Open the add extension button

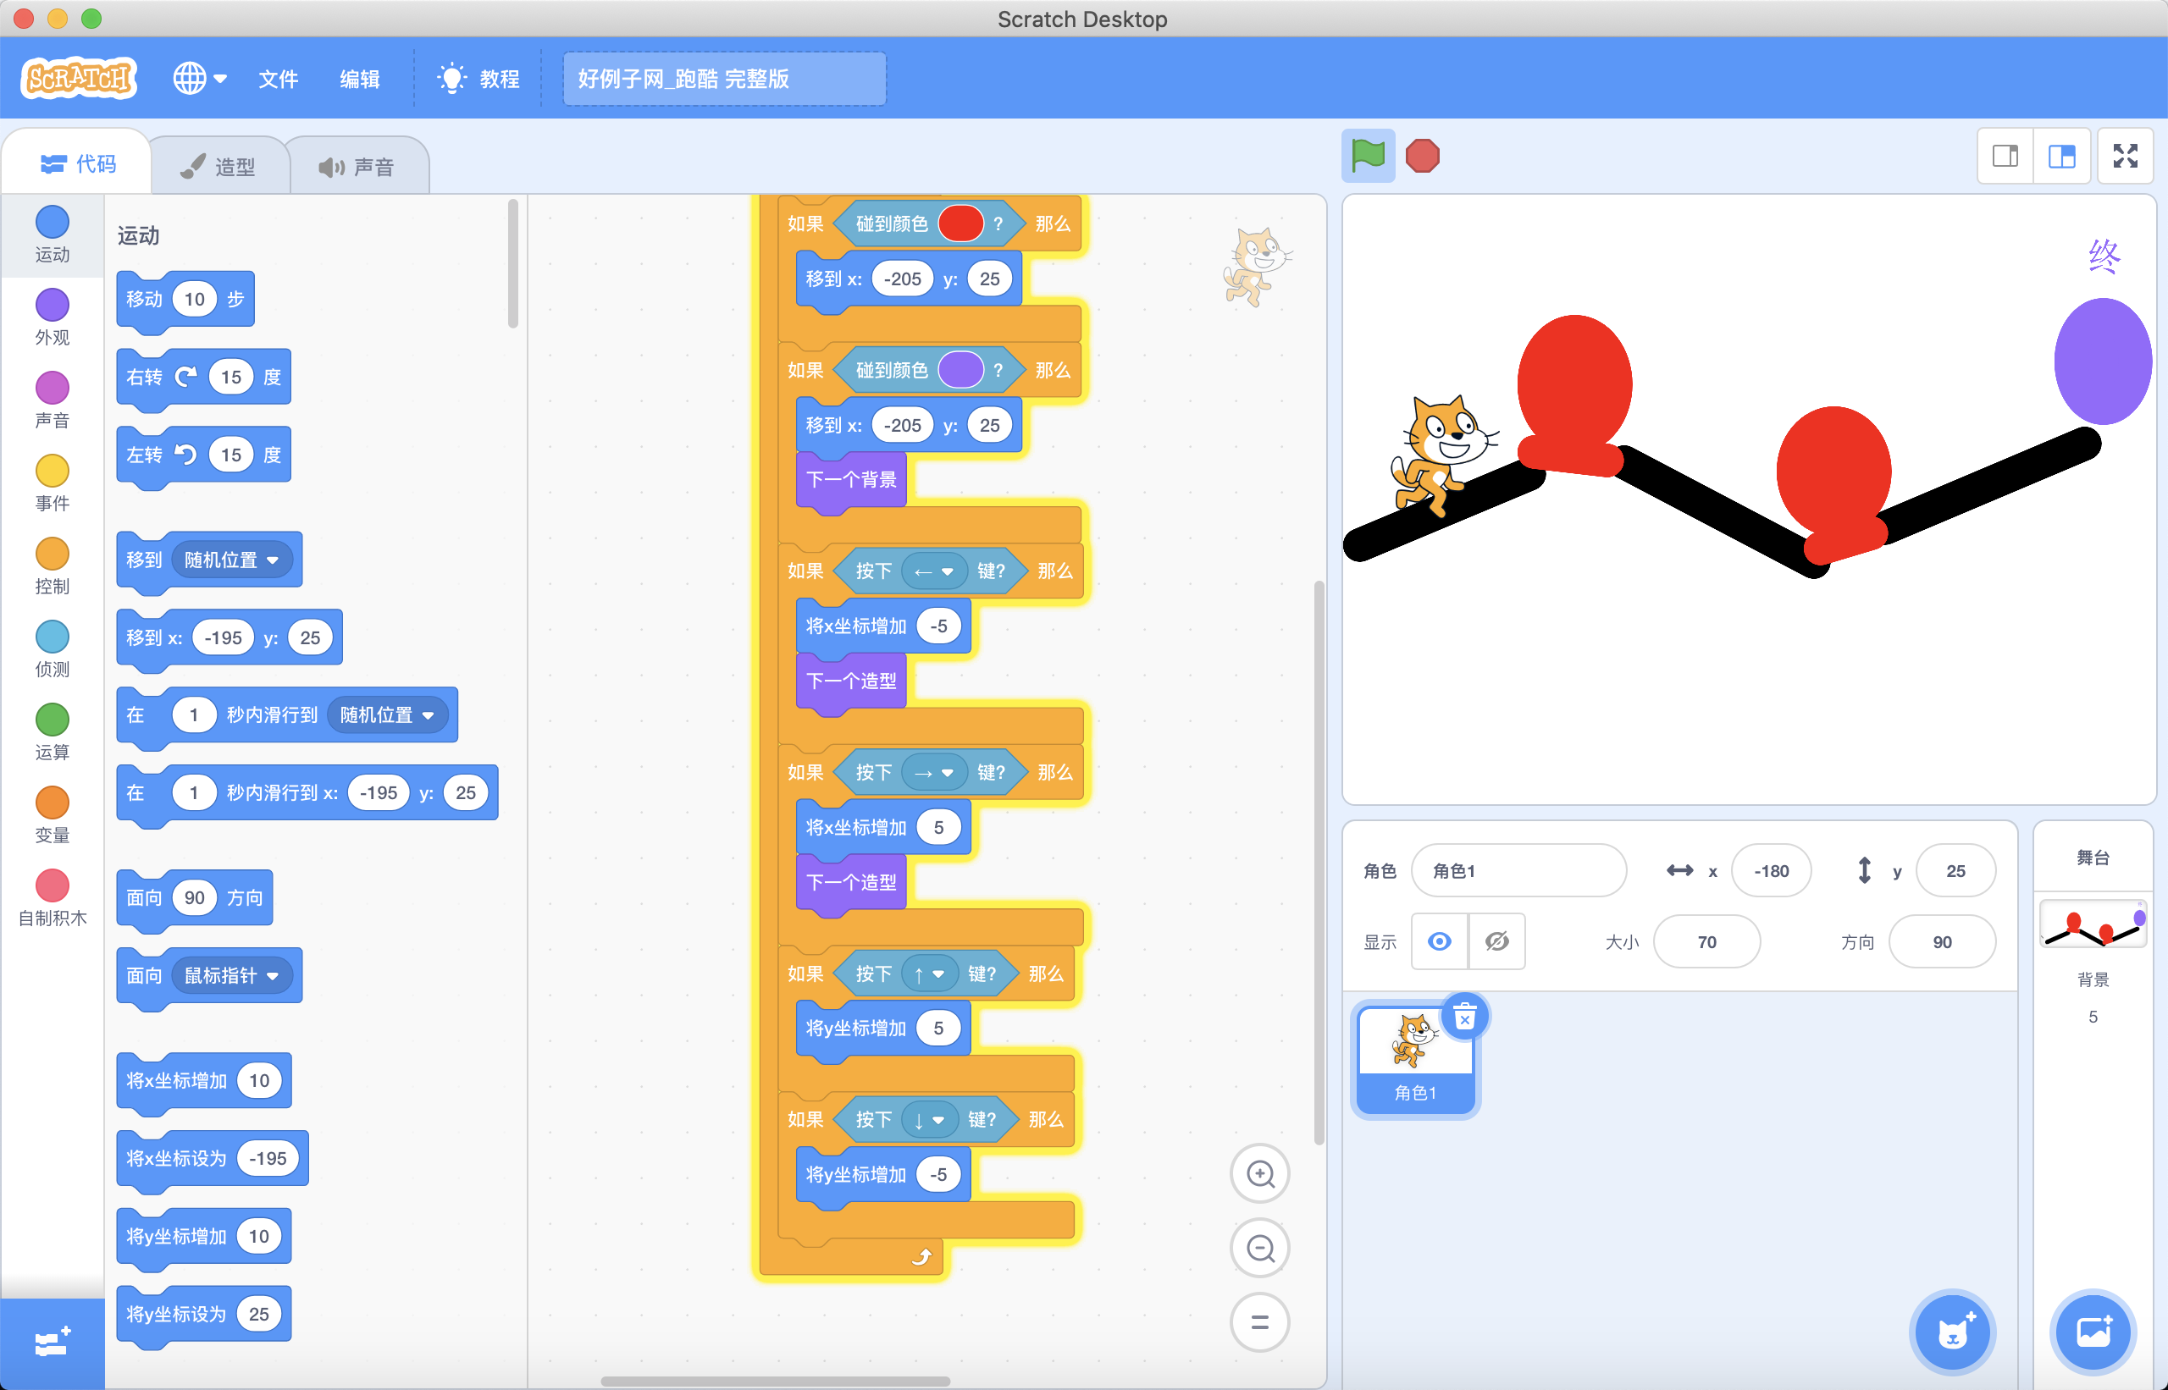pyautogui.click(x=53, y=1344)
